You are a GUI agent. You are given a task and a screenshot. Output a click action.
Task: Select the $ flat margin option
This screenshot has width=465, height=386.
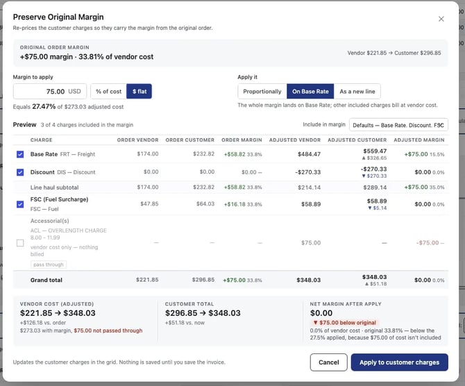click(139, 92)
